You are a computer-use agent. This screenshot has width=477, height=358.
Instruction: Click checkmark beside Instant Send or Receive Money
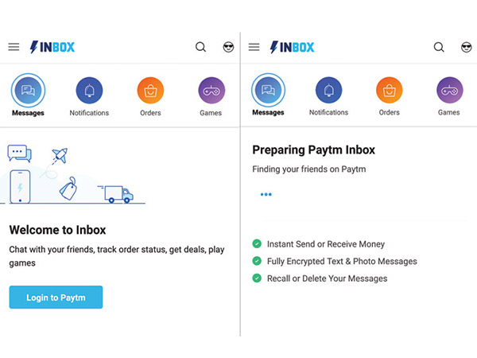coord(257,244)
